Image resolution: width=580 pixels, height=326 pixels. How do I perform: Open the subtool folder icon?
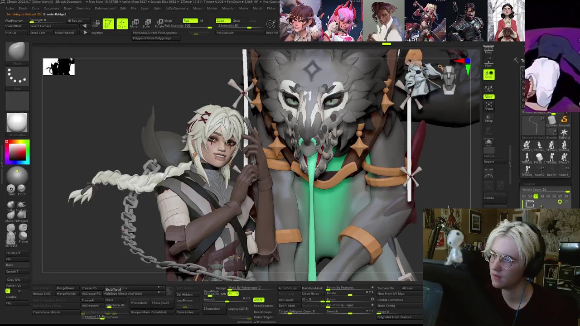(530, 204)
